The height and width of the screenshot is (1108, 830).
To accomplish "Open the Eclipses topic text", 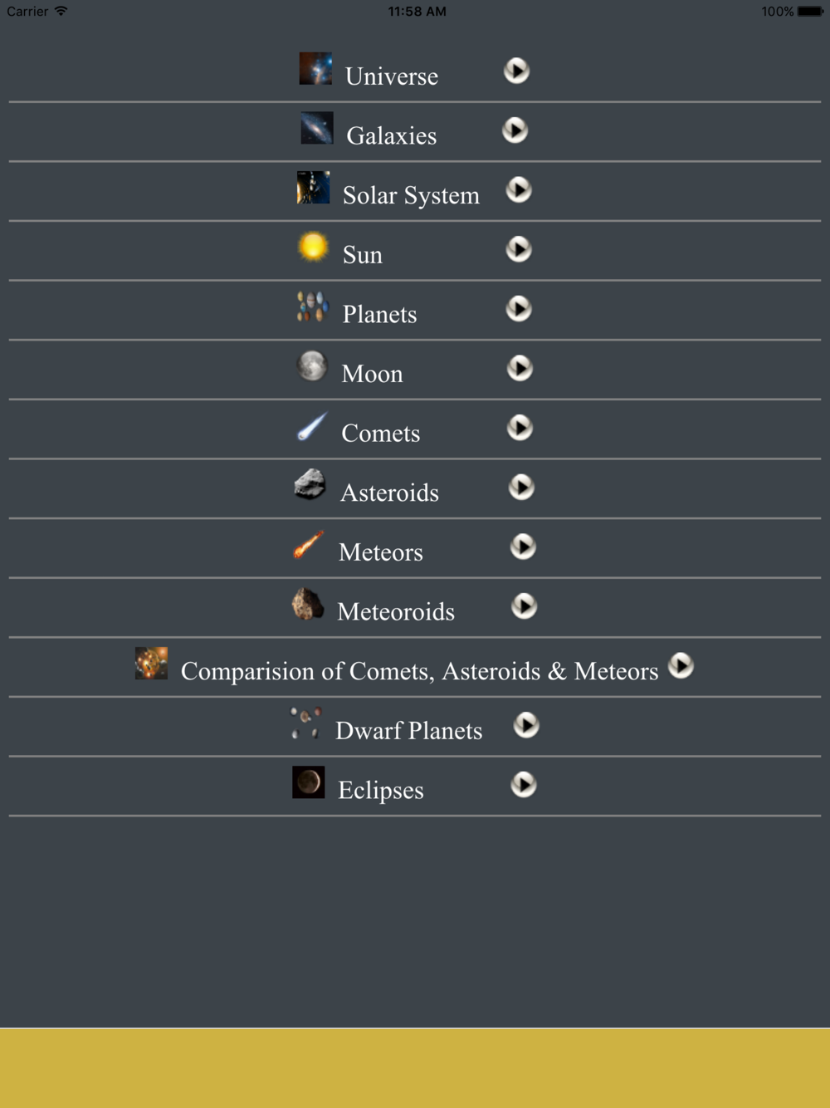I will tap(380, 790).
